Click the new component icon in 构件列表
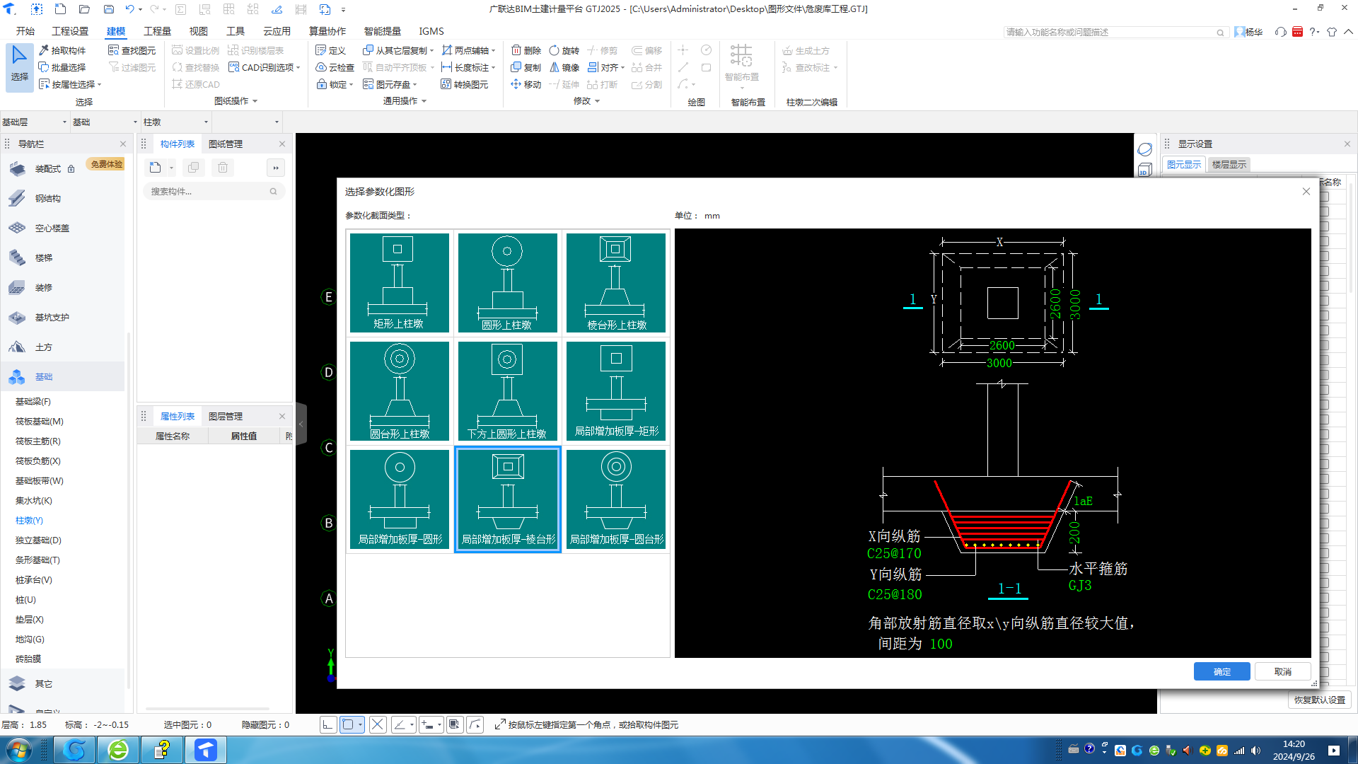The image size is (1358, 764). (155, 168)
